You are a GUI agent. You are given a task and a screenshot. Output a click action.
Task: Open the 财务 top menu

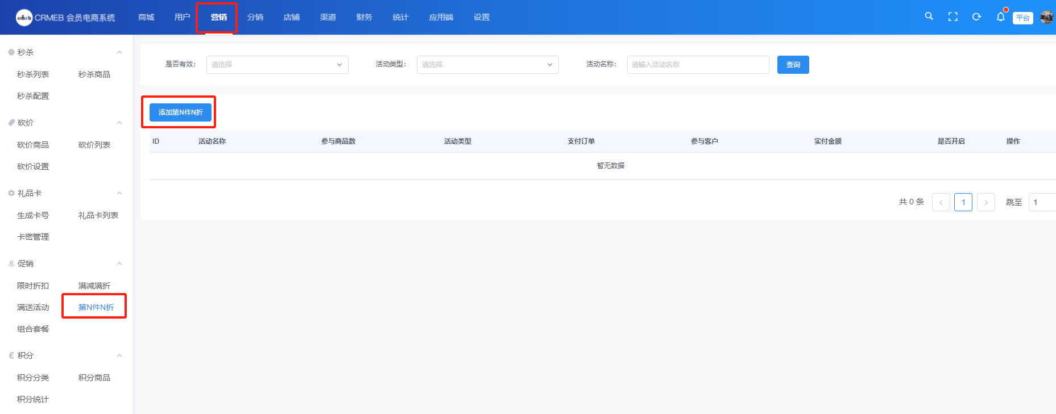[x=364, y=17]
